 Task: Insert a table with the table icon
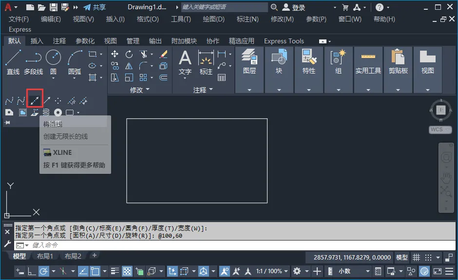click(222, 77)
